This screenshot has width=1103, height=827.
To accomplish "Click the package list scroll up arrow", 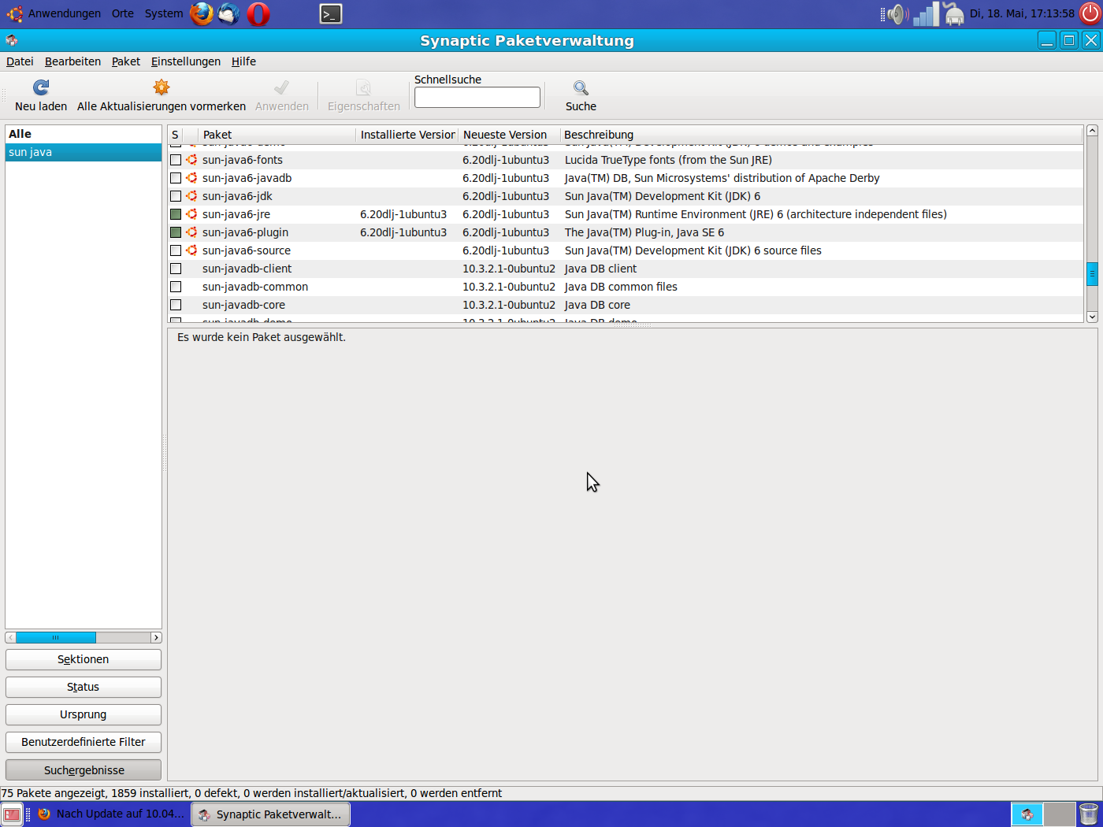I will pyautogui.click(x=1092, y=130).
